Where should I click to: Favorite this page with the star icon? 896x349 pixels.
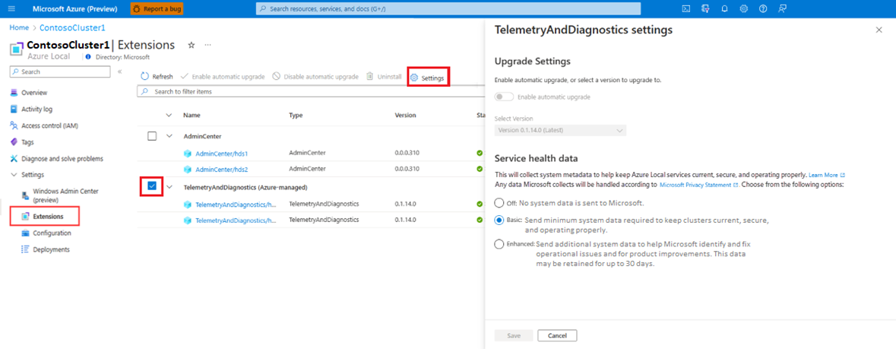point(192,45)
